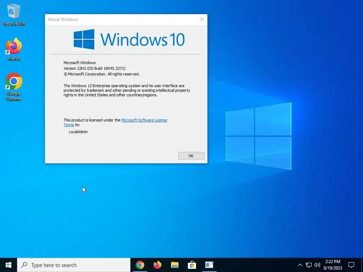Open the volume control tray icon

click(x=317, y=265)
